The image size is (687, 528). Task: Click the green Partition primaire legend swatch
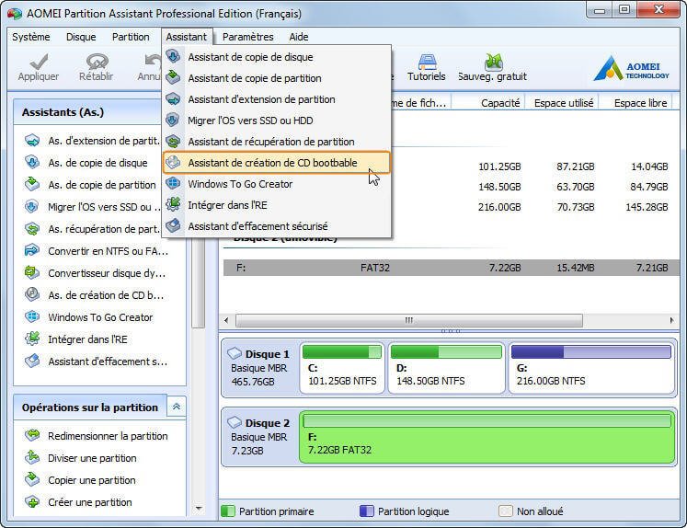coord(228,511)
